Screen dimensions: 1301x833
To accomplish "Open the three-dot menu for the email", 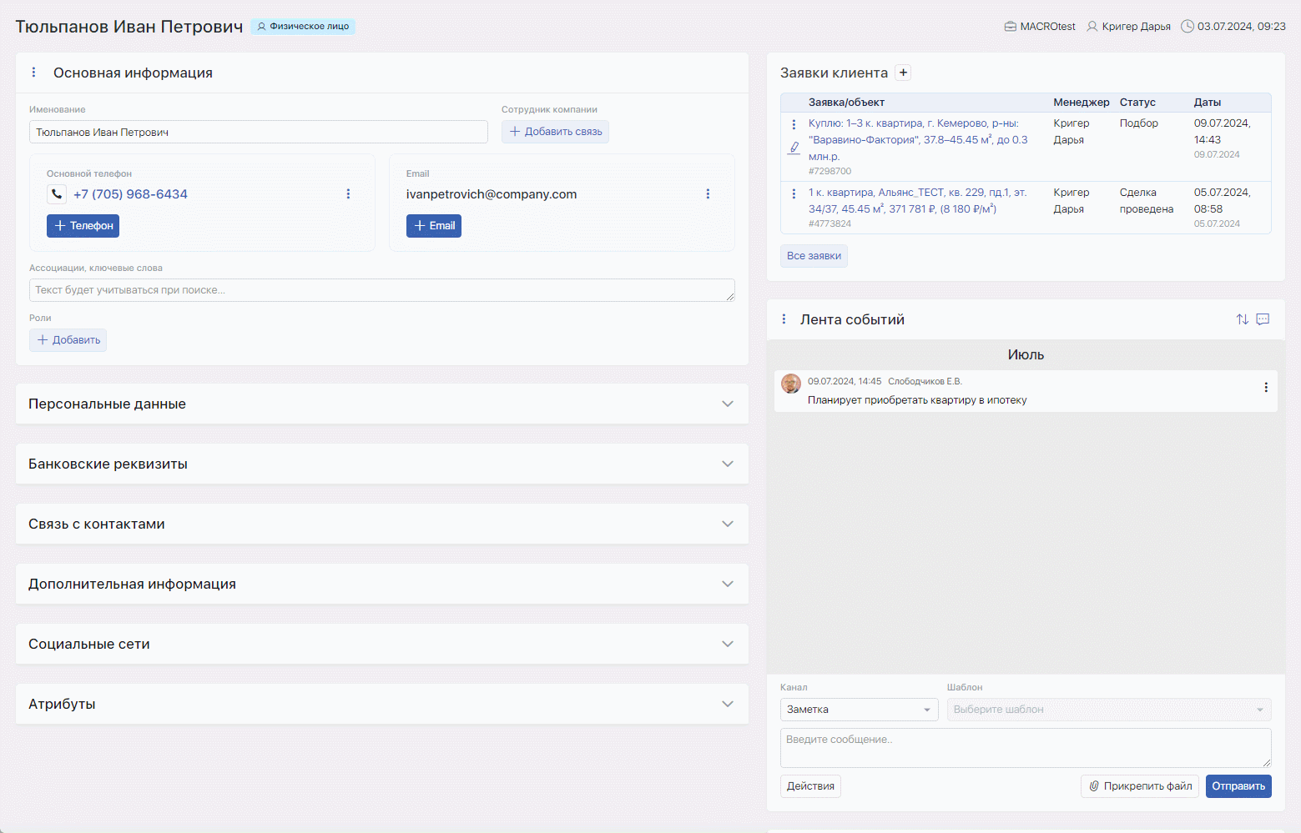I will point(708,194).
